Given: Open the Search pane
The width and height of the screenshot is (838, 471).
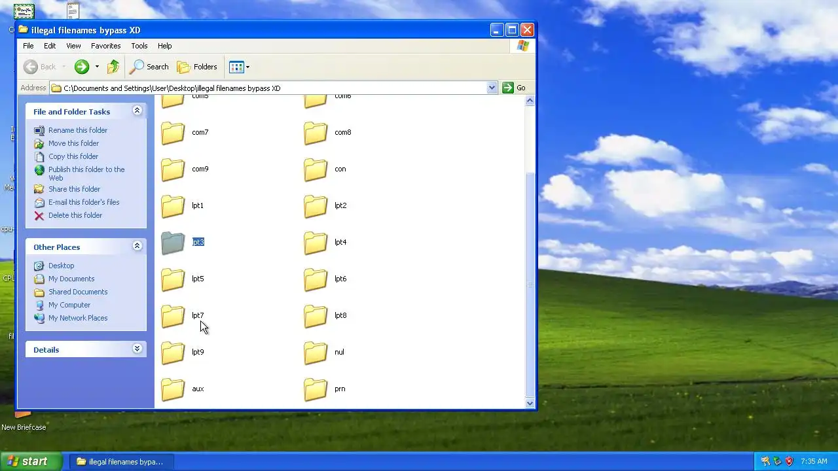Looking at the screenshot, I should (149, 67).
